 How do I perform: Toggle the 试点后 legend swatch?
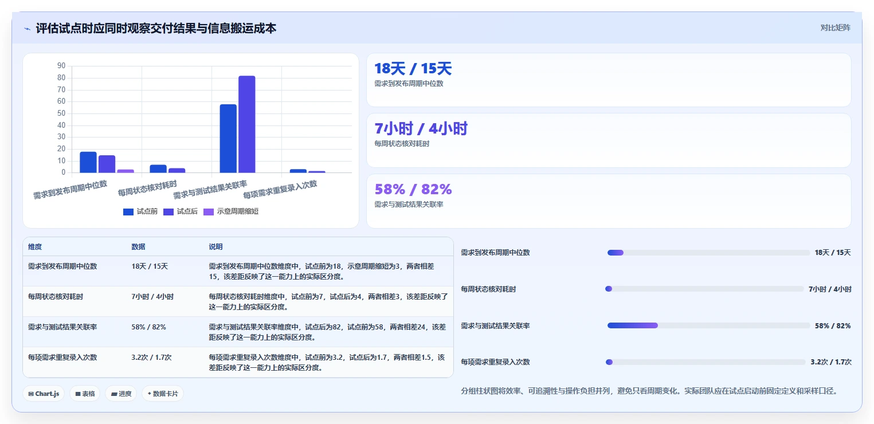tap(168, 212)
